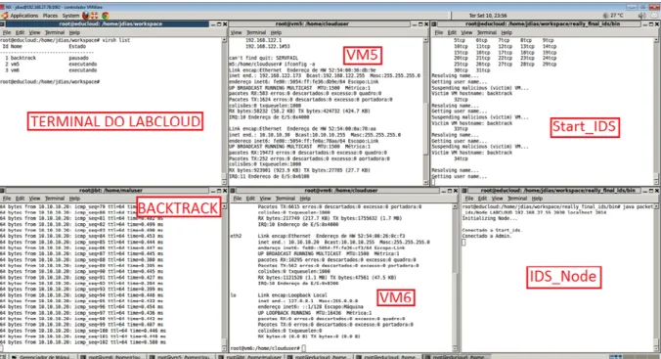This screenshot has height=359, width=661.
Task: Click scroll-down arrow in the root@vm5 terminal
Action: (425, 182)
